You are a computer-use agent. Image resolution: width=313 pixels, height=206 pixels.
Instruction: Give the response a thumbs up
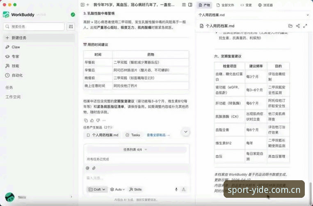pyautogui.click(x=92, y=120)
